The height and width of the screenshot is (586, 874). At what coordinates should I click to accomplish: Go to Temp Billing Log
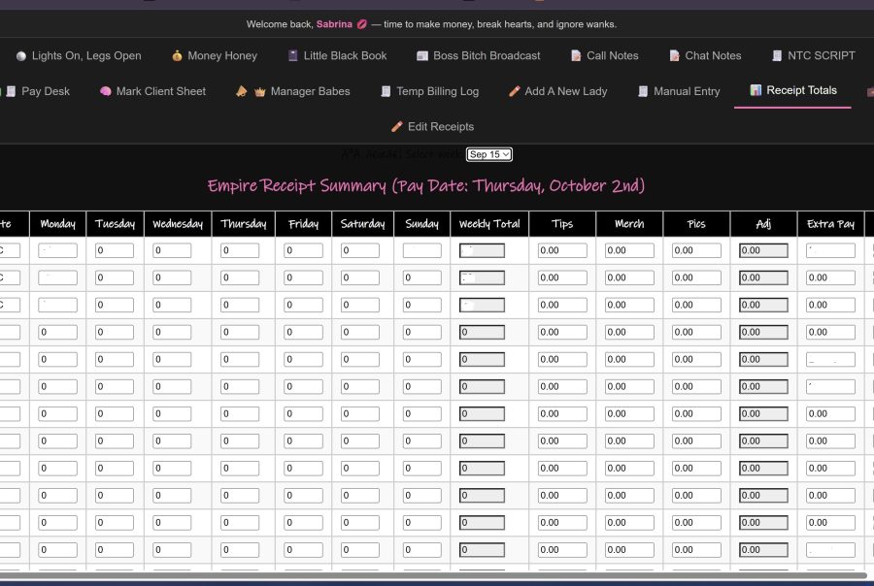[437, 91]
